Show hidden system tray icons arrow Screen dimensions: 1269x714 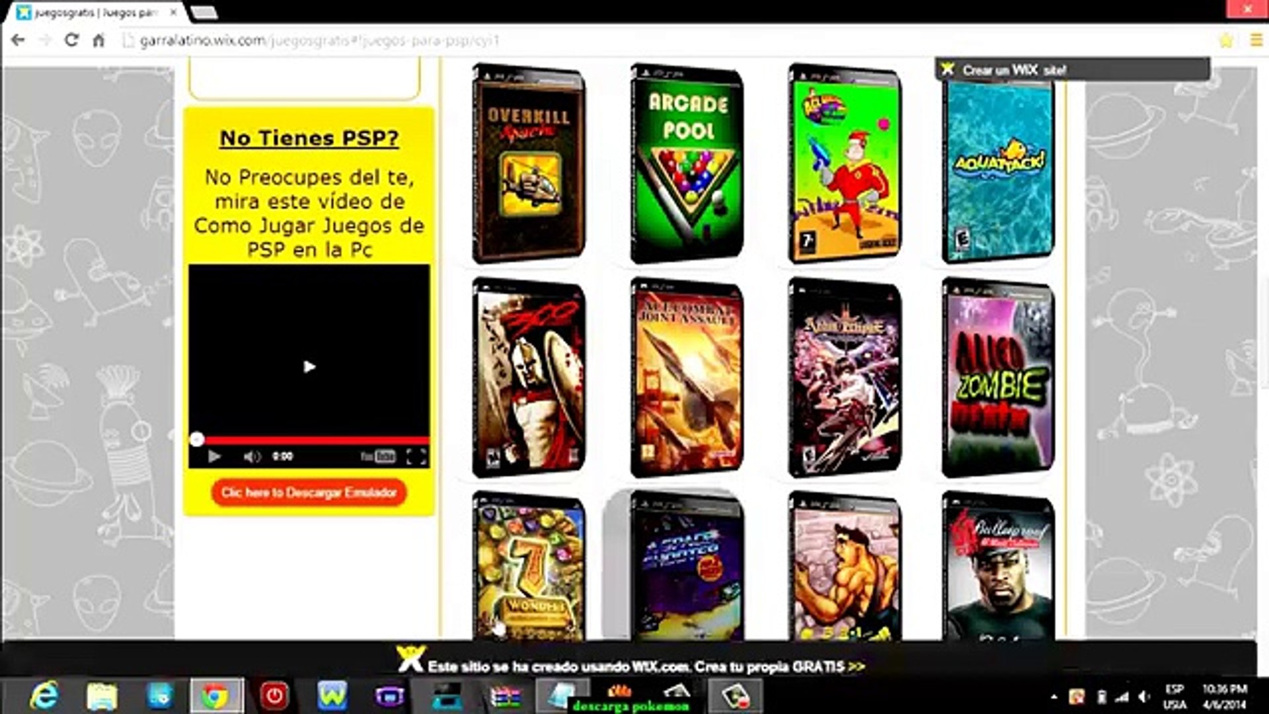(1054, 697)
